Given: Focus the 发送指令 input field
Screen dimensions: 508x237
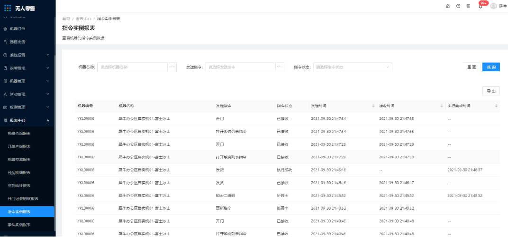Looking at the screenshot, I should (x=240, y=67).
